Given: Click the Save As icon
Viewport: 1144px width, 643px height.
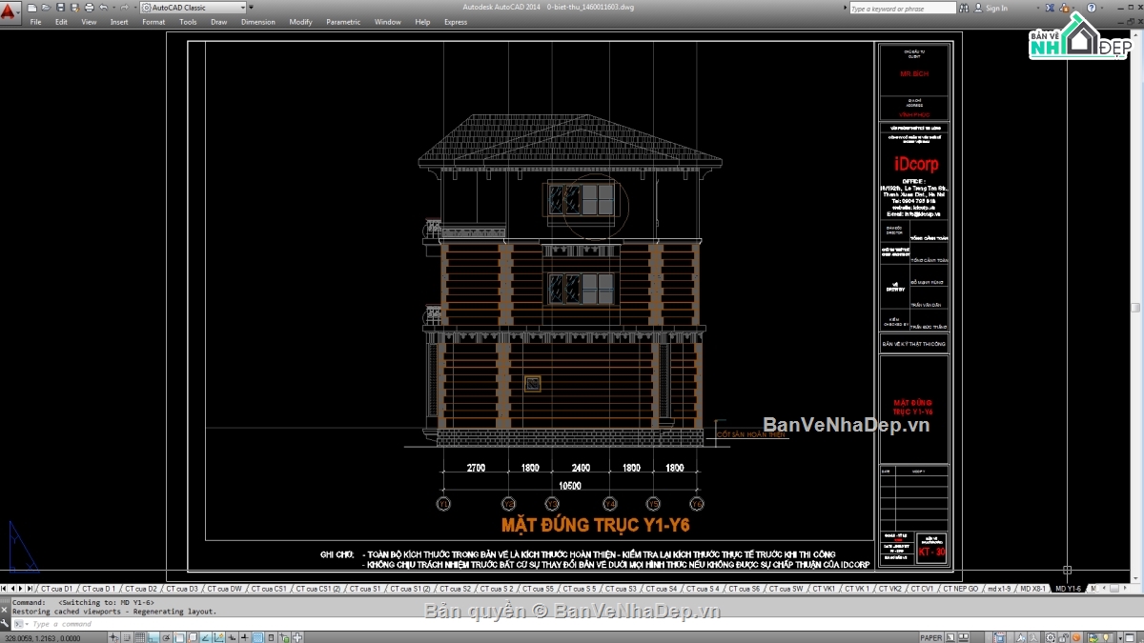Looking at the screenshot, I should tap(74, 8).
